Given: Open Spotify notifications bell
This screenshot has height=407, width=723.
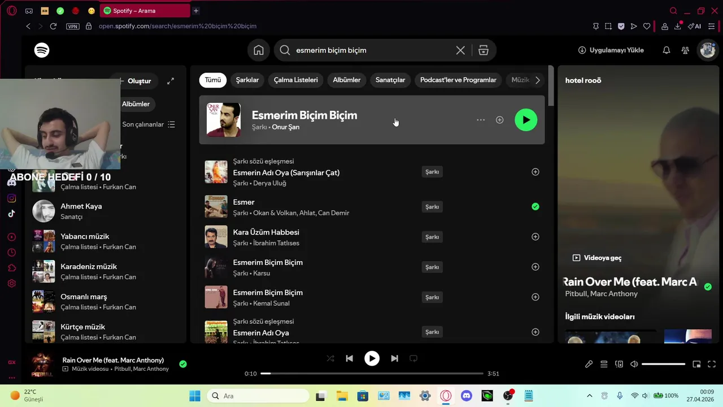Looking at the screenshot, I should point(667,50).
